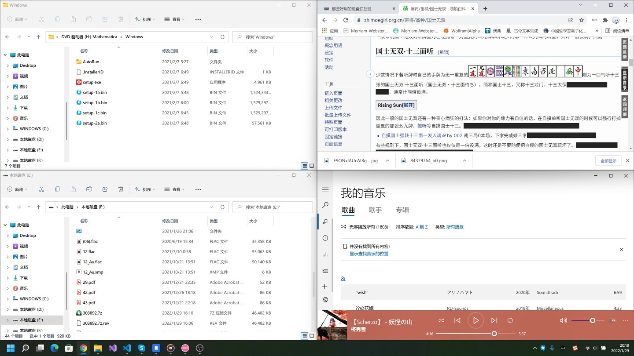Open new Chrome tab
Screen dimensions: 634x356
click(x=485, y=8)
